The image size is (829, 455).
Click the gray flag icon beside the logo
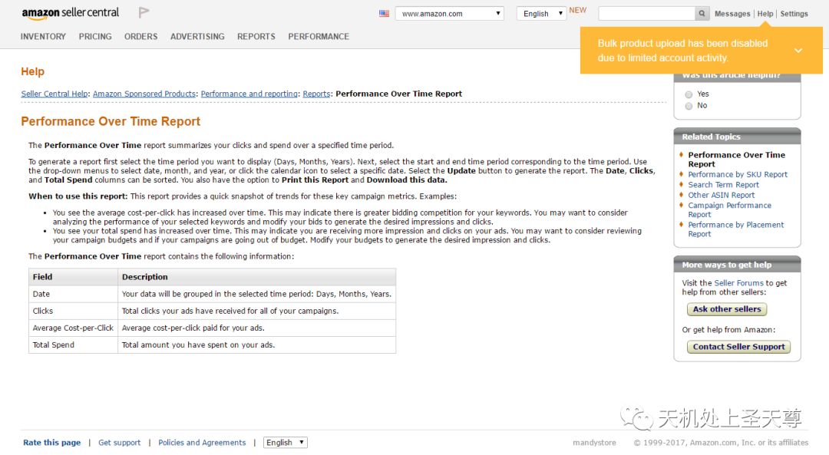[144, 12]
